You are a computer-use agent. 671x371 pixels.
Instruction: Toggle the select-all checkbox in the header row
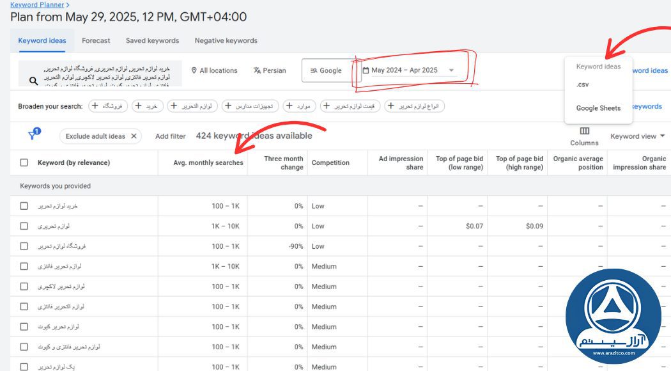pos(24,162)
